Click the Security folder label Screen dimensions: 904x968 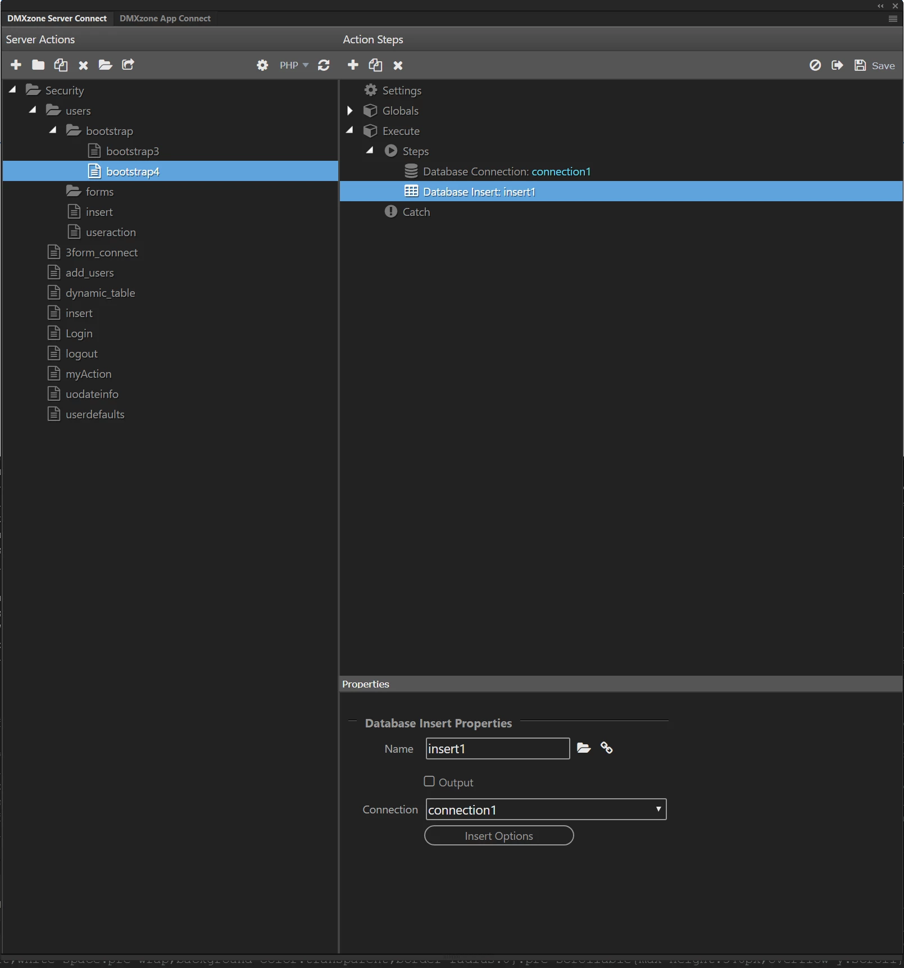coord(65,91)
